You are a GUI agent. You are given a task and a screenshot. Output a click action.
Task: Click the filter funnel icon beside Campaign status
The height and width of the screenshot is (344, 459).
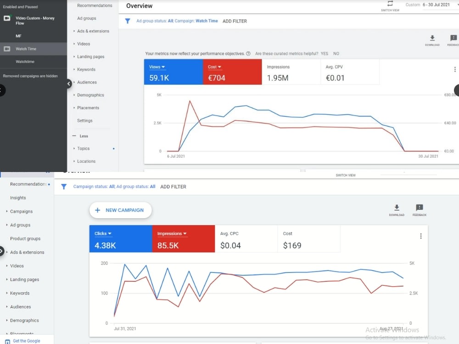click(64, 187)
